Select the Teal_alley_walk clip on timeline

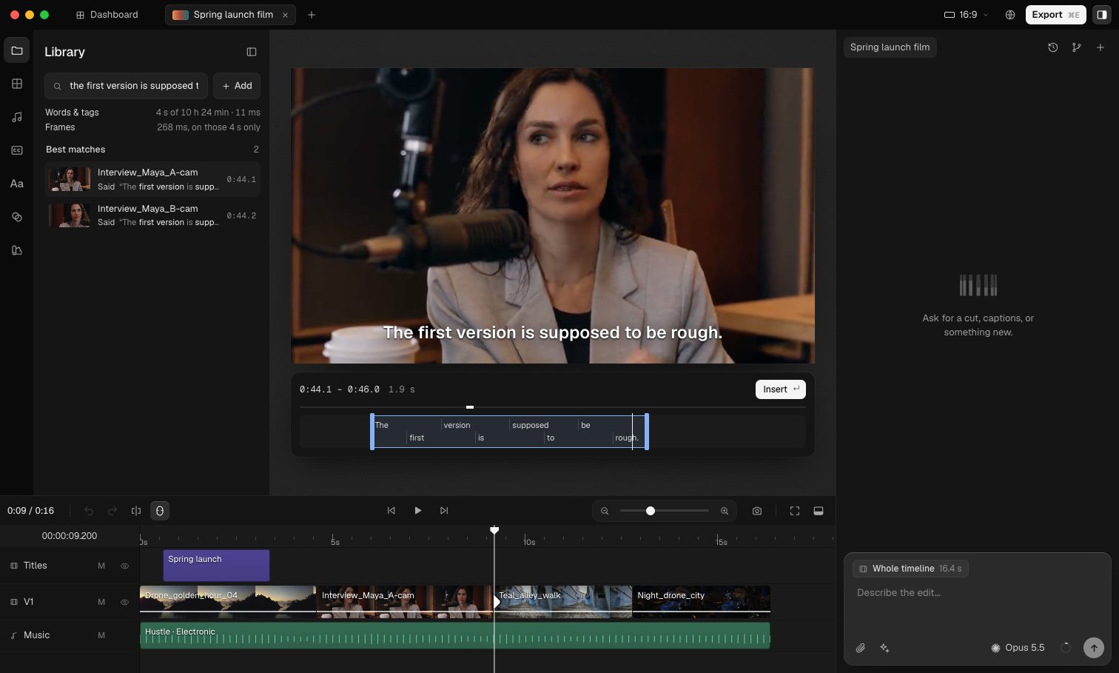coord(563,602)
